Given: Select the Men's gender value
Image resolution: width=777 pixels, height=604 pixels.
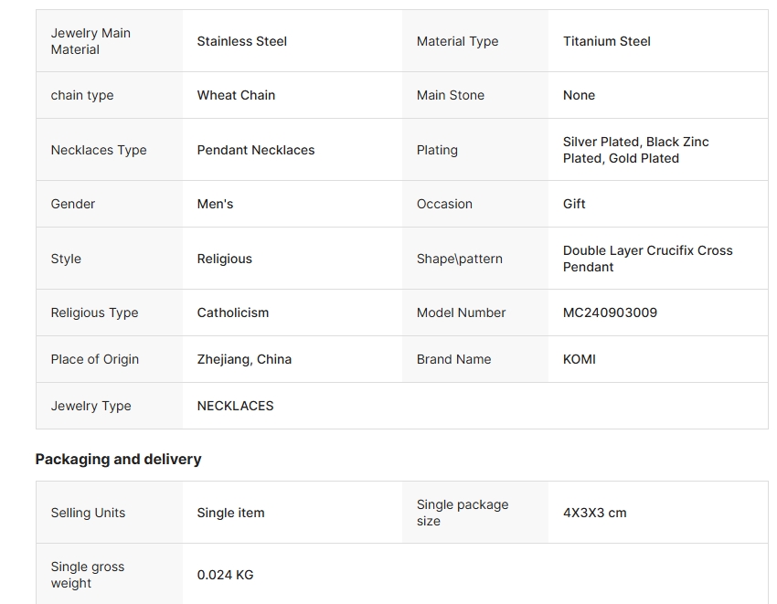Looking at the screenshot, I should pyautogui.click(x=215, y=204).
